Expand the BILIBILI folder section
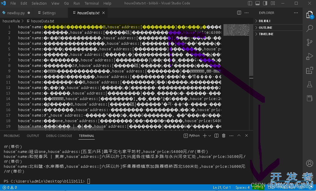316x191 pixels. [278, 21]
